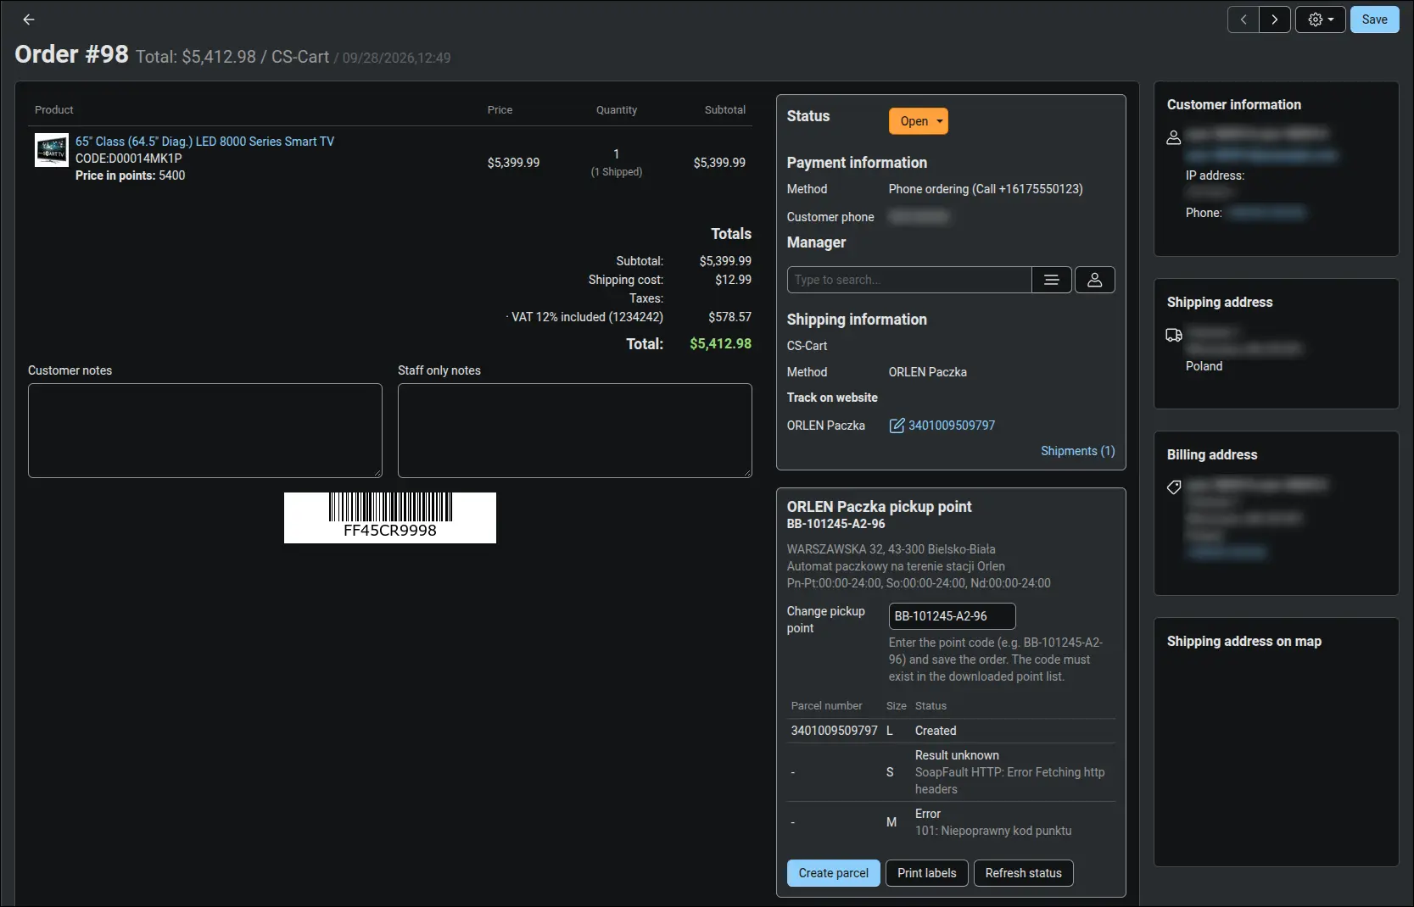1414x907 pixels.
Task: Open the order status dropdown set to Open
Action: click(x=918, y=121)
